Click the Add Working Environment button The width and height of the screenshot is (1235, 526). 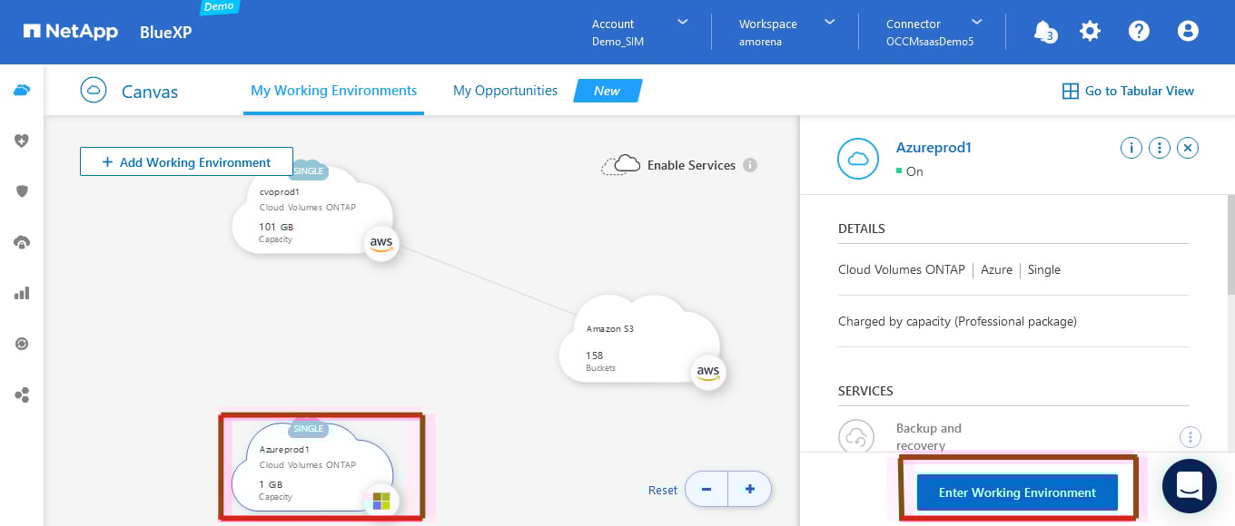186,162
